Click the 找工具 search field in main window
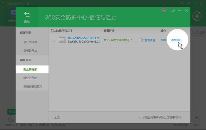The height and width of the screenshot is (130, 206). point(199,32)
